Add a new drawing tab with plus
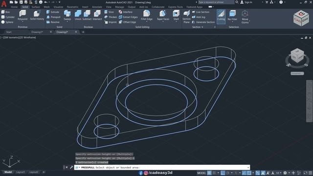 pos(83,32)
